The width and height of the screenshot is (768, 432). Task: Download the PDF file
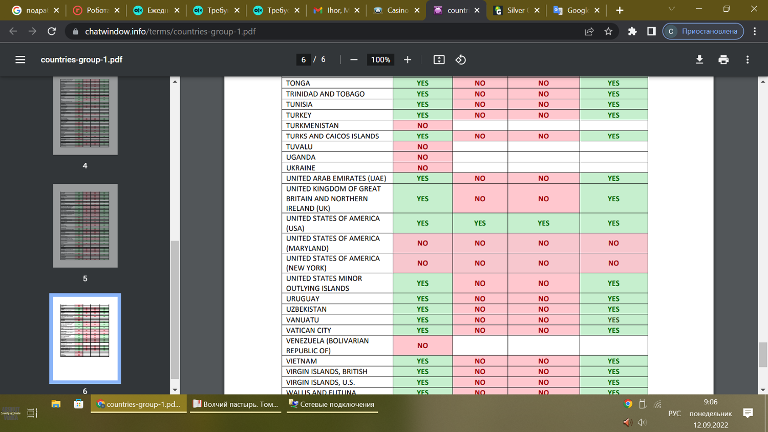pos(699,60)
